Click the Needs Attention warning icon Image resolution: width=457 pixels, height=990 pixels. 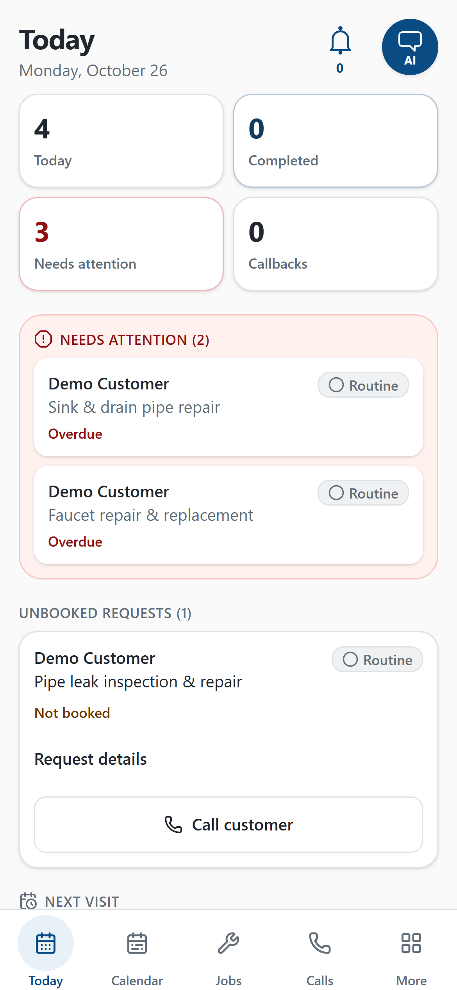pyautogui.click(x=43, y=339)
